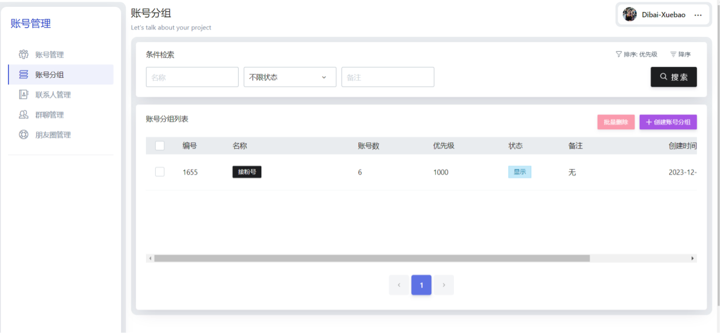Open 朋友圈管理 in the sidebar
722x334 pixels.
53,135
